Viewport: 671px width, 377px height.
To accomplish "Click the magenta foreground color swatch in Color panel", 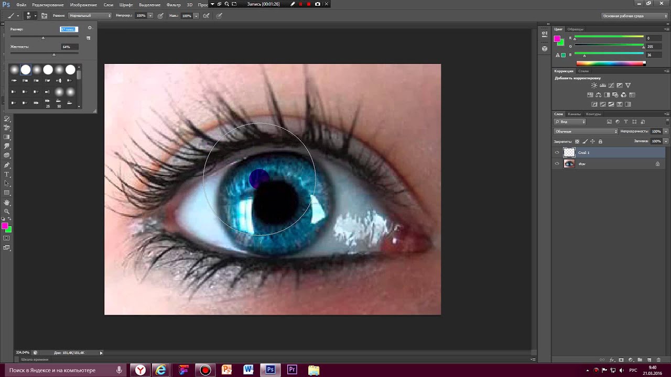I will tap(557, 39).
